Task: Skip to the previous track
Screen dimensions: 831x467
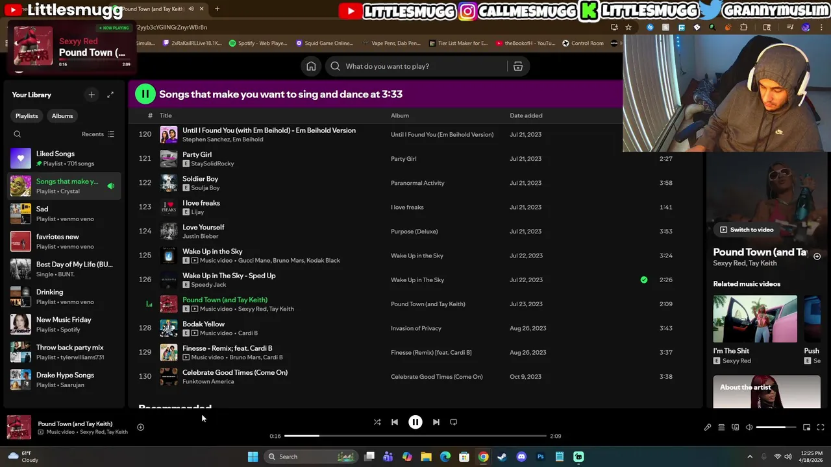Action: click(395, 422)
